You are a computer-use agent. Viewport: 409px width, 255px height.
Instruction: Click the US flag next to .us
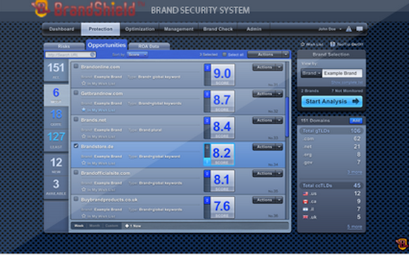(305, 194)
